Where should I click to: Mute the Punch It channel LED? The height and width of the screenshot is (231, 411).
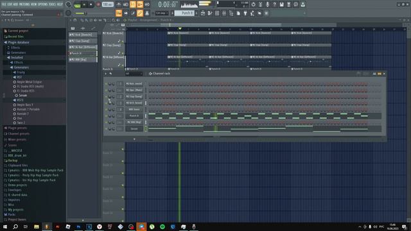click(106, 116)
